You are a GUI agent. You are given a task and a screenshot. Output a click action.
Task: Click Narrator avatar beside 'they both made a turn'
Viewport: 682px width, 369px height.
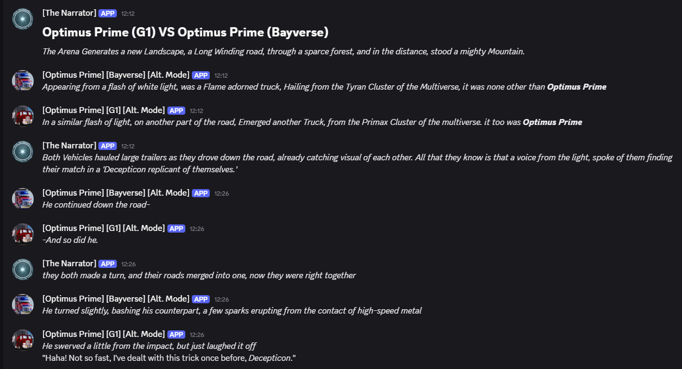(23, 269)
